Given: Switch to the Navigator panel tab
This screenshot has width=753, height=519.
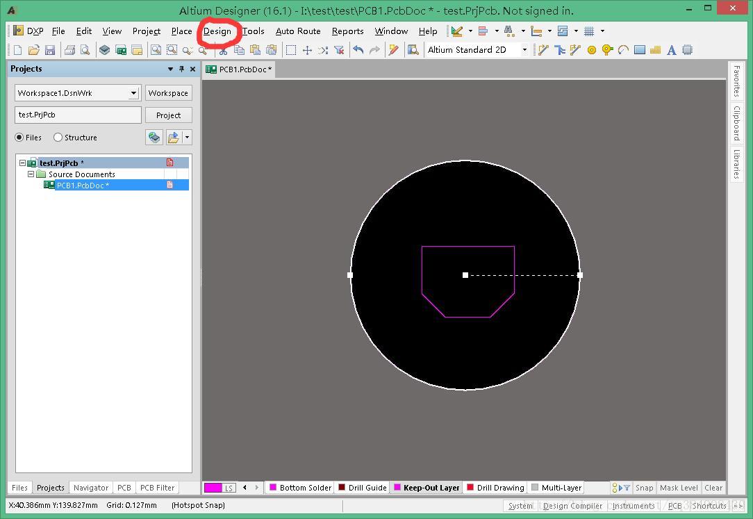Looking at the screenshot, I should pos(91,488).
